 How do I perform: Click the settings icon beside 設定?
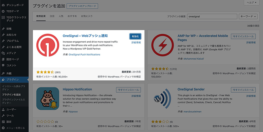(3, 122)
